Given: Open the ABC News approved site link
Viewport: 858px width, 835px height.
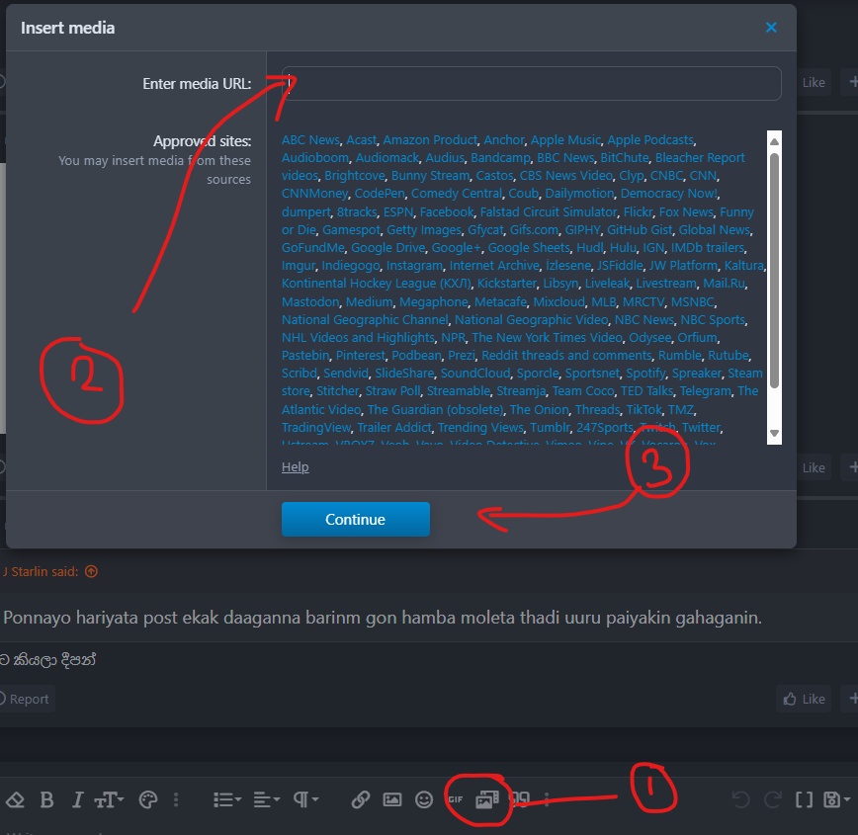Looking at the screenshot, I should pyautogui.click(x=310, y=140).
